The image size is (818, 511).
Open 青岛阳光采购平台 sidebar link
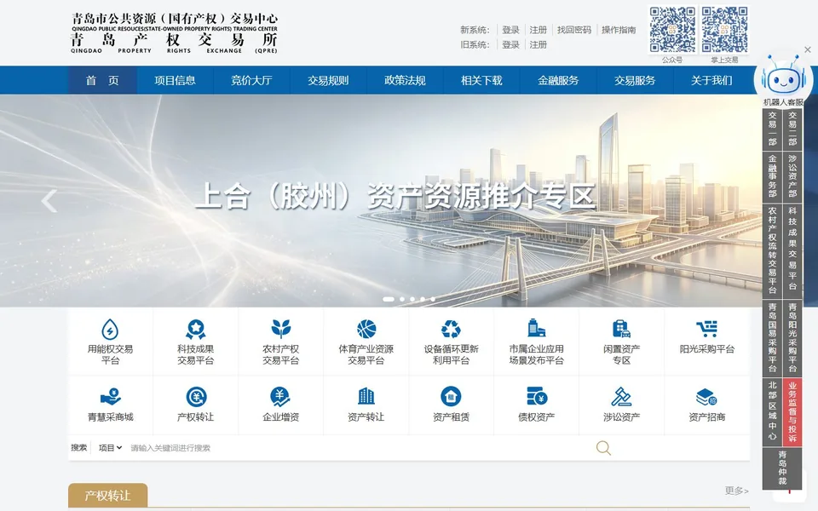click(x=792, y=338)
